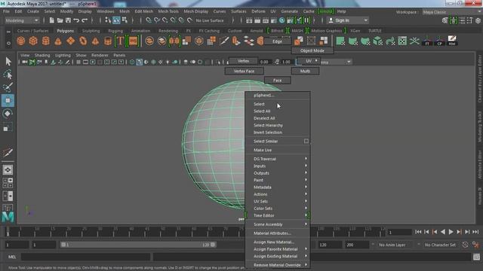Click the playback end field showing 120
This screenshot has height=271, width=483.
[330, 245]
